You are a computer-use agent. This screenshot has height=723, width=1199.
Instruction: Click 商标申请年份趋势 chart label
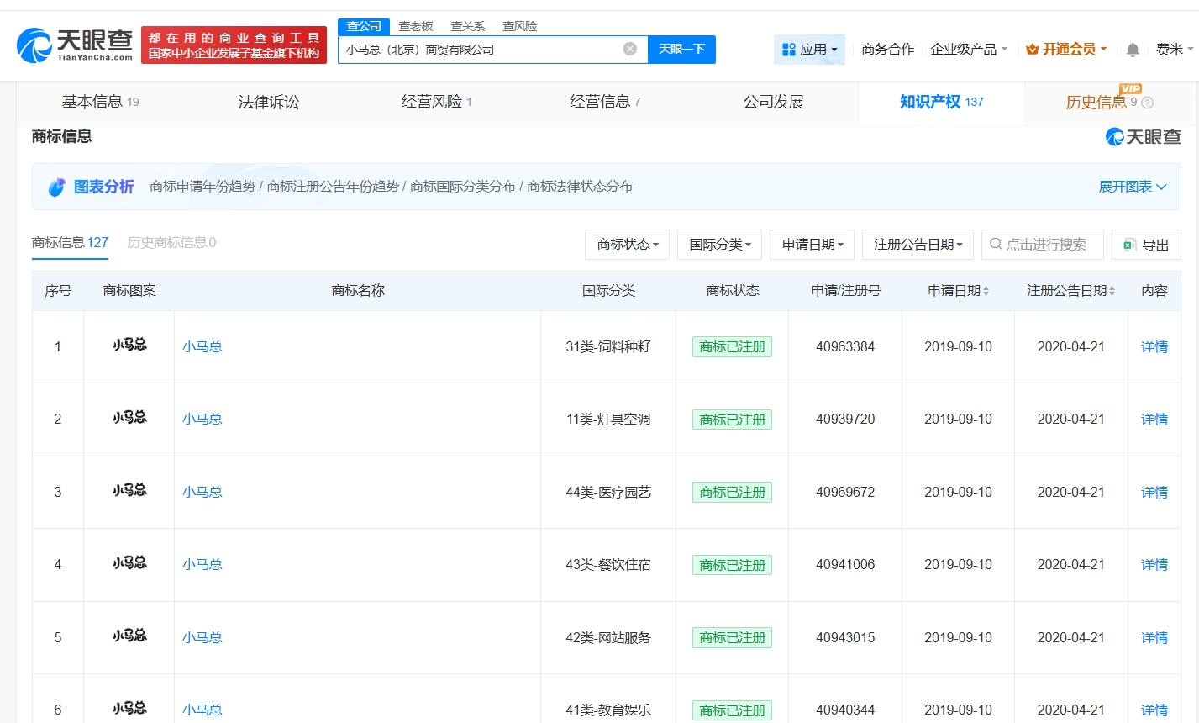(202, 187)
